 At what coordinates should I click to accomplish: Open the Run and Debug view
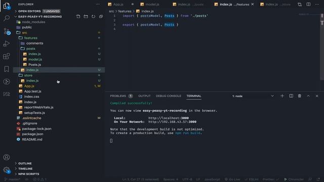(7, 44)
